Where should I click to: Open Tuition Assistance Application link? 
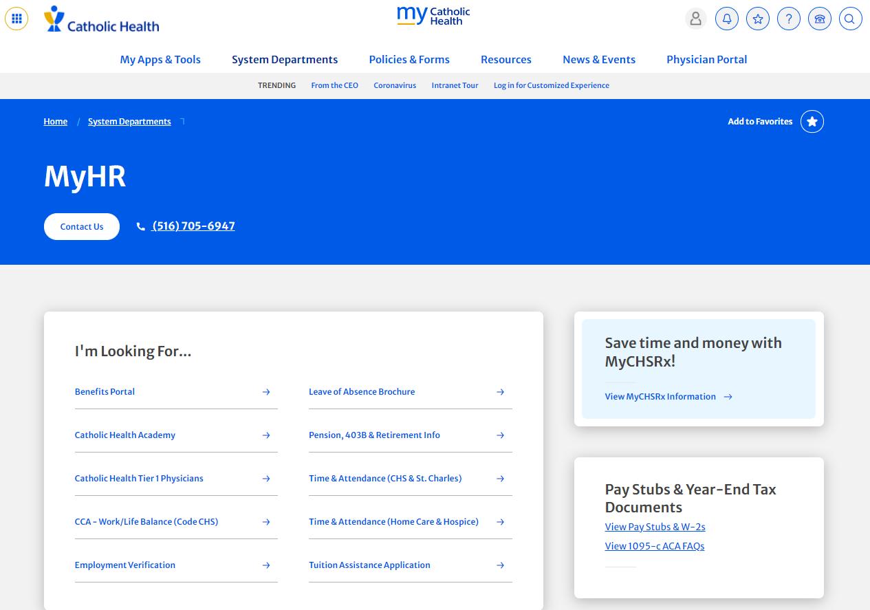pyautogui.click(x=369, y=565)
